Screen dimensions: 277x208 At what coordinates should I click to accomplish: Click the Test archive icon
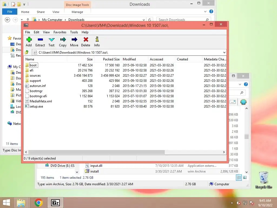(52, 40)
